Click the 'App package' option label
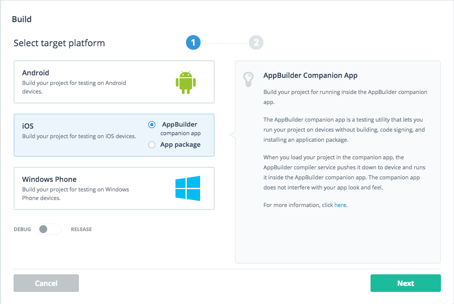The height and width of the screenshot is (304, 454). 180,145
